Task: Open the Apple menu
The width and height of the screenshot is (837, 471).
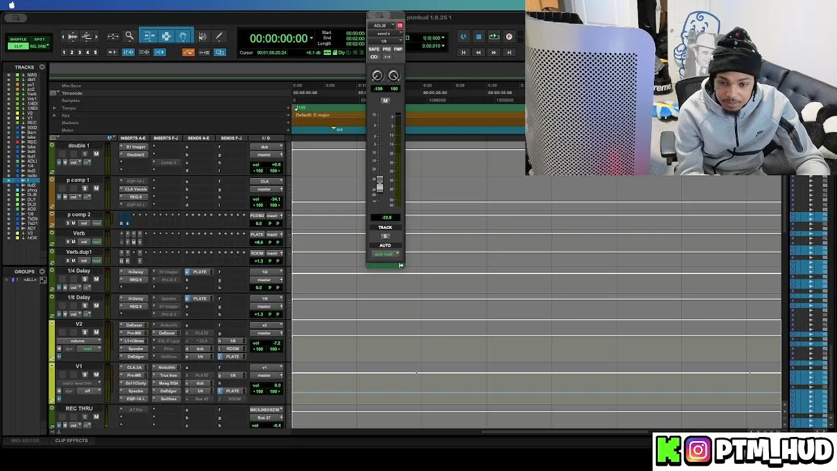Action: point(11,5)
